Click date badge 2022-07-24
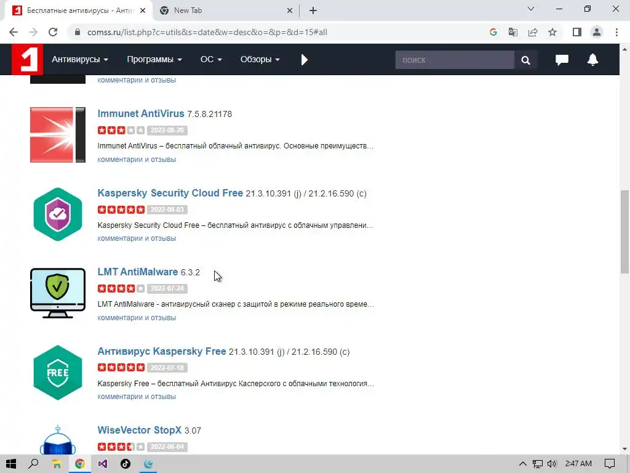The image size is (630, 473). (x=167, y=288)
